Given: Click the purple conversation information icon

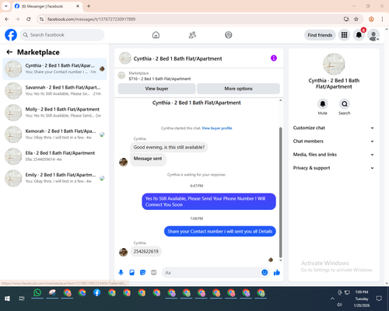Looking at the screenshot, I should click(x=274, y=58).
